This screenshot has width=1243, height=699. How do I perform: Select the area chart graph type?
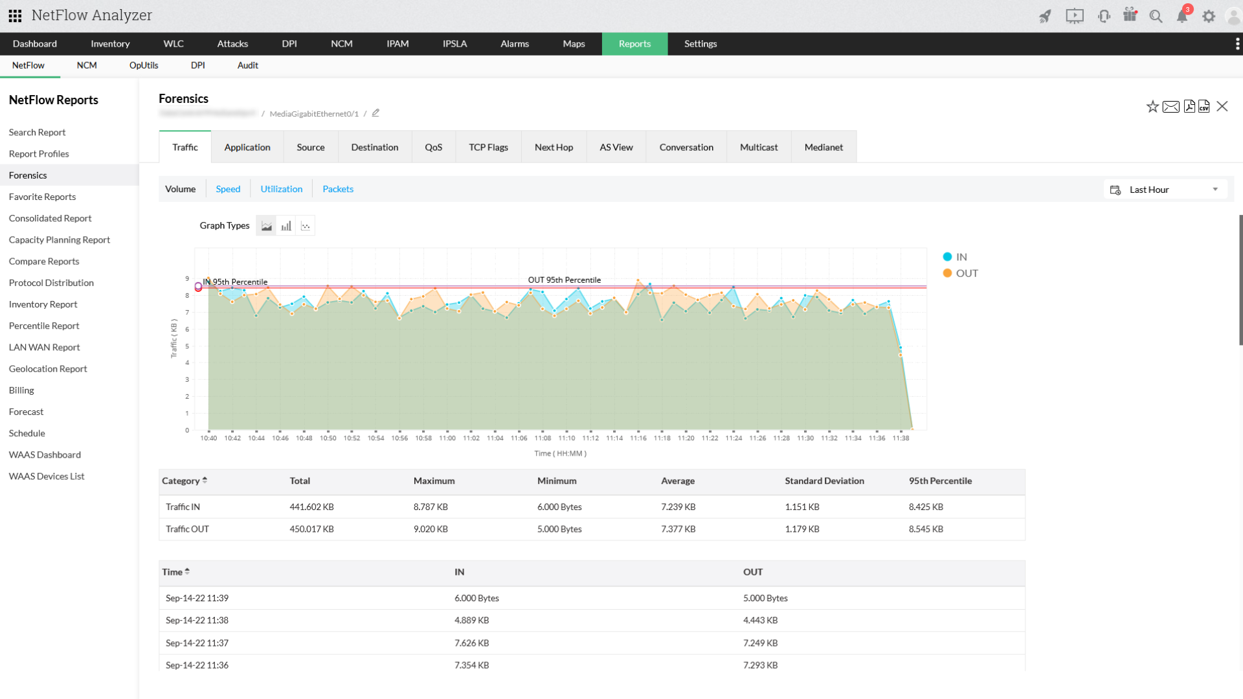(267, 226)
